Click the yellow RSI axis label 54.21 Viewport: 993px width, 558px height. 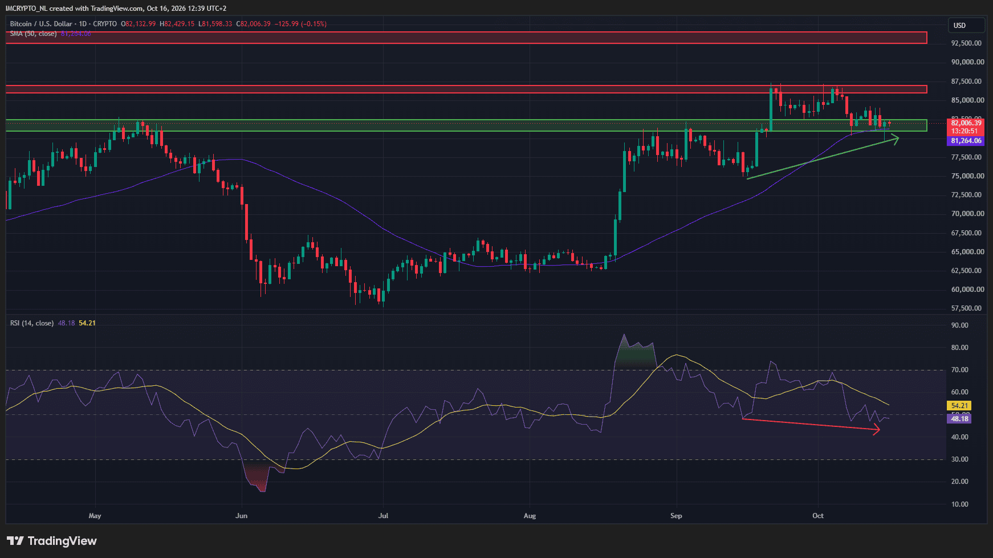point(960,406)
